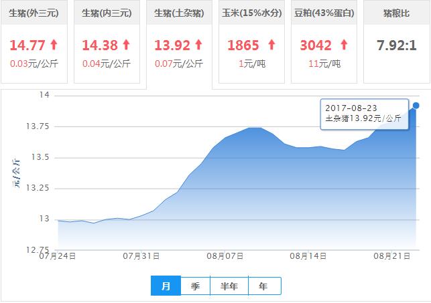Click the 08月14日 axis label
Screen dimensions: 431x303
(308, 256)
